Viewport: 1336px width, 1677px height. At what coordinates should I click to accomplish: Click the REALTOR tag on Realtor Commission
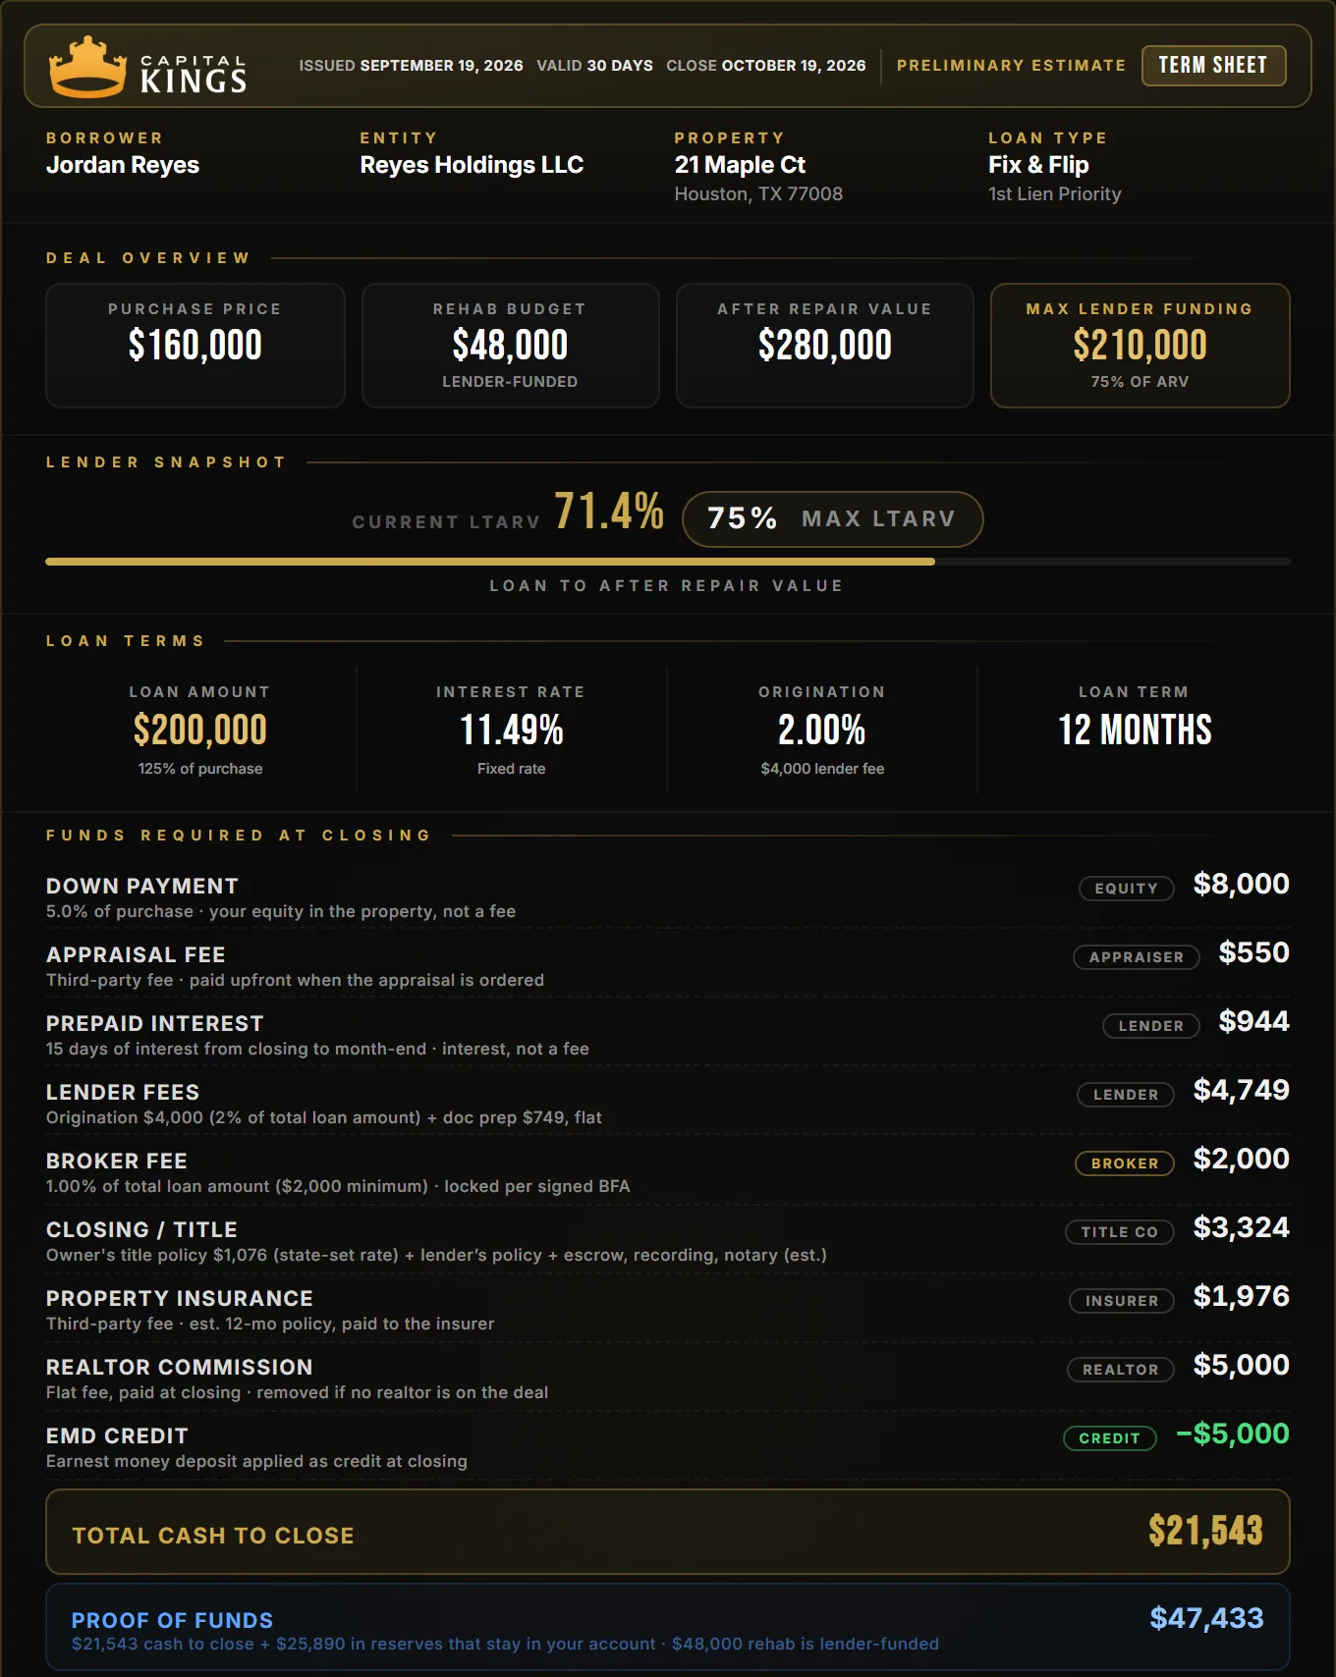point(1121,1370)
